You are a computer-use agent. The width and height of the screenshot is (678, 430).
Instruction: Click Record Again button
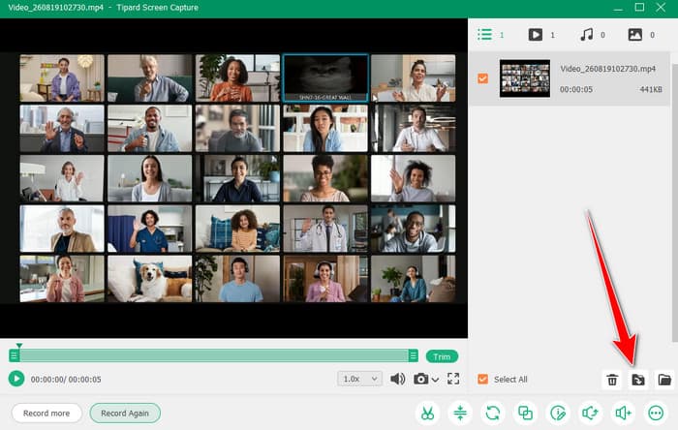pos(125,414)
